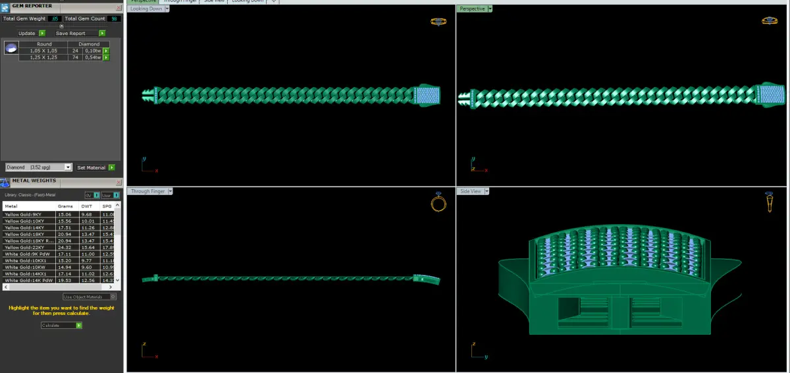Click the metal list vertical scrollbar

click(x=118, y=244)
